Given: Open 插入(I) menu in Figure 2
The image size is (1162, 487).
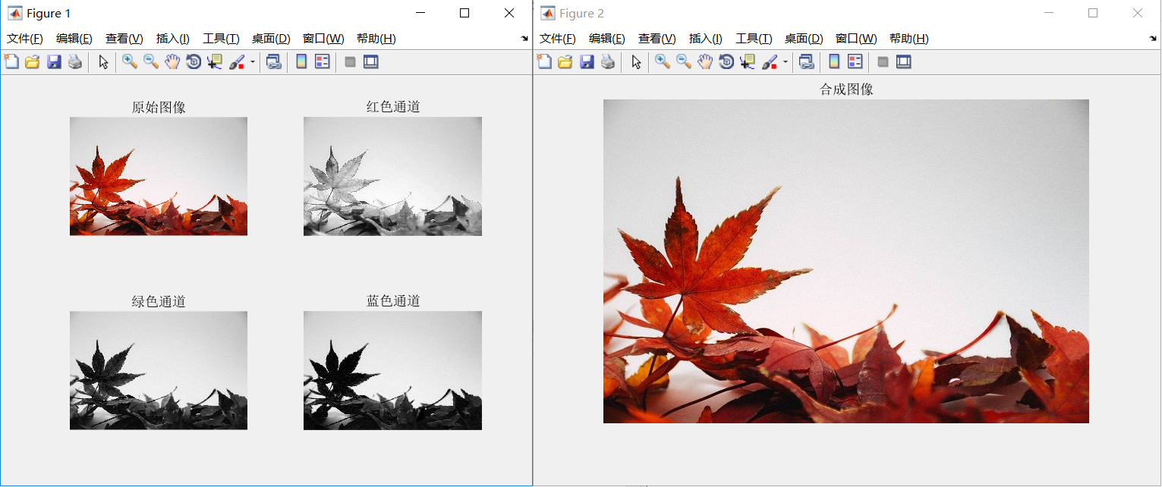Looking at the screenshot, I should 706,39.
